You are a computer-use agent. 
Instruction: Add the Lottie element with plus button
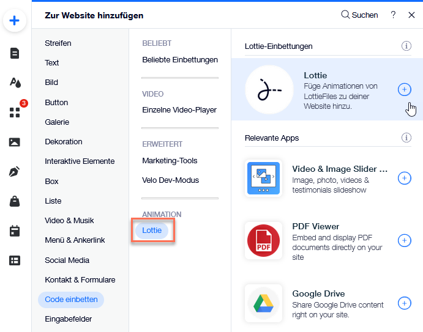[405, 89]
